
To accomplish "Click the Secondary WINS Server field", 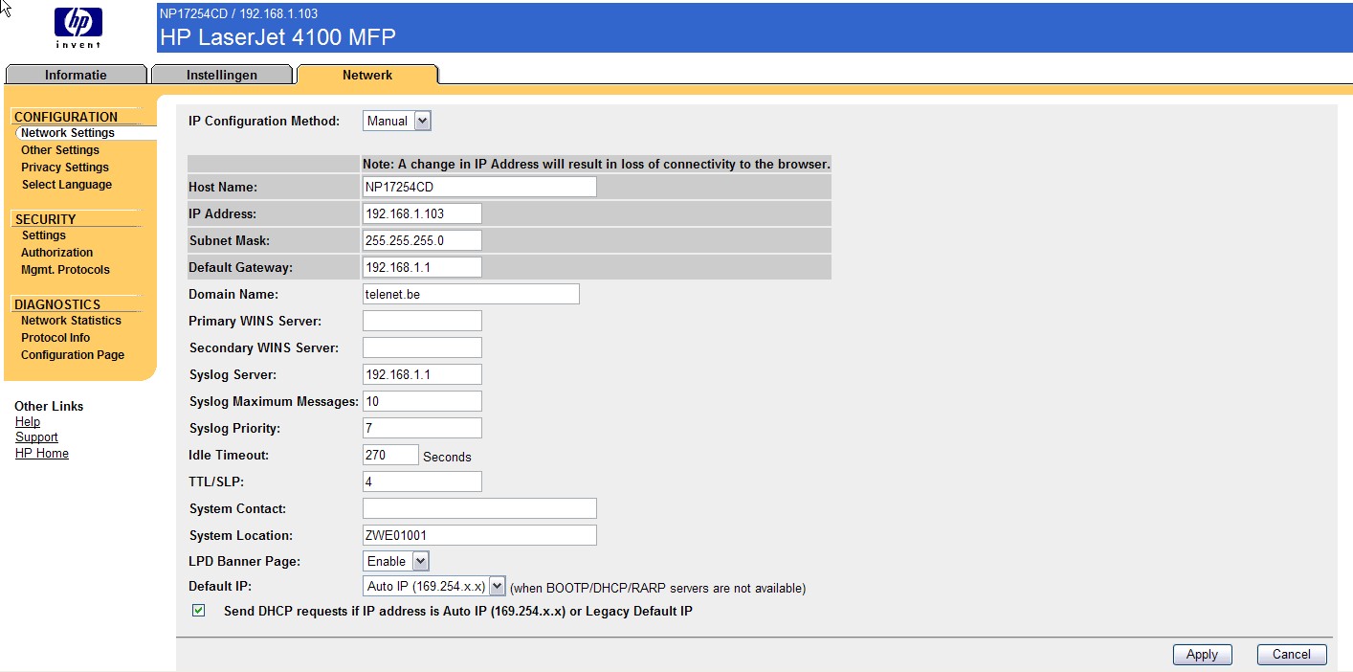I will tap(422, 347).
